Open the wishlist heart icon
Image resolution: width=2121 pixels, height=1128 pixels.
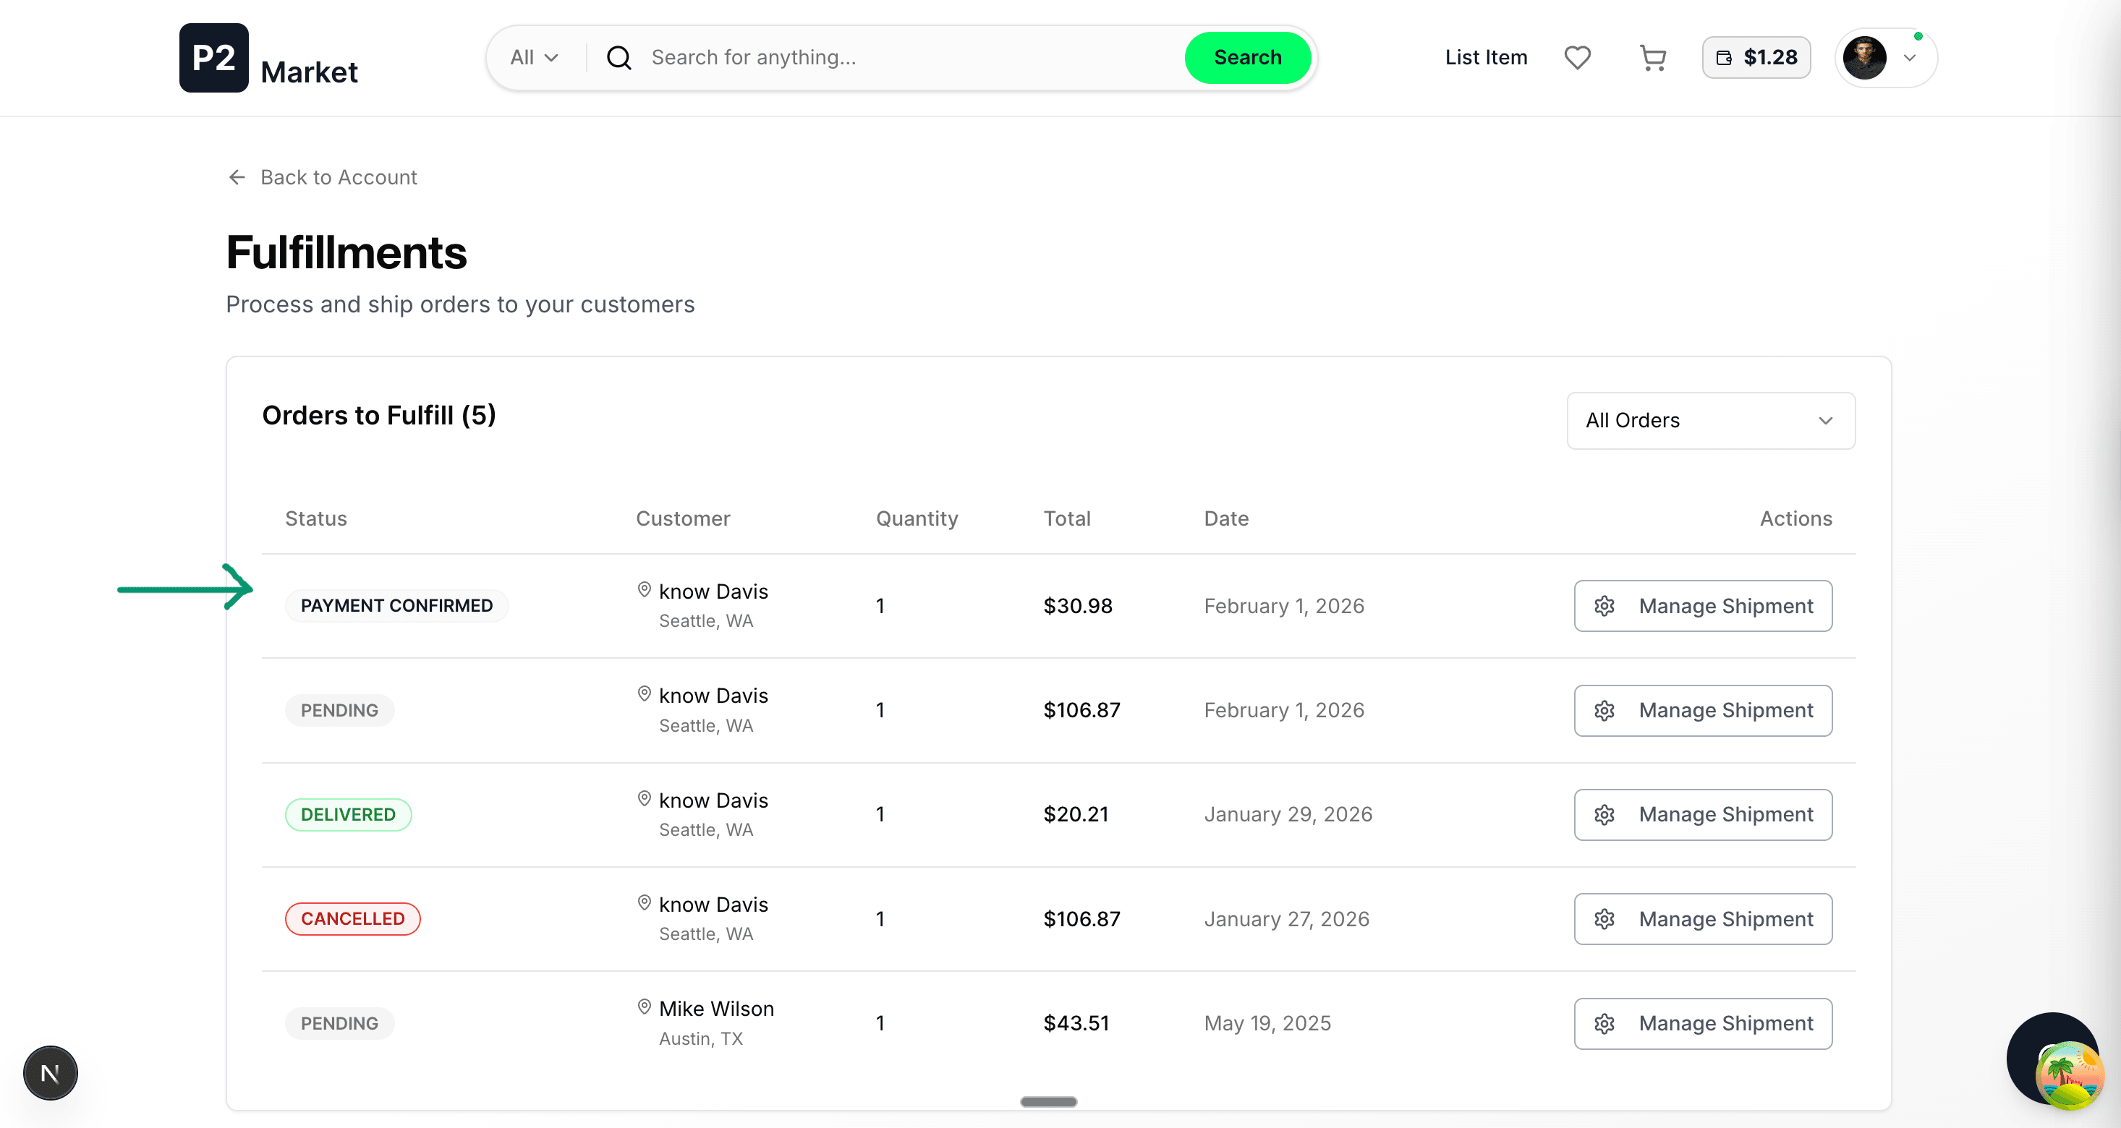(1577, 58)
